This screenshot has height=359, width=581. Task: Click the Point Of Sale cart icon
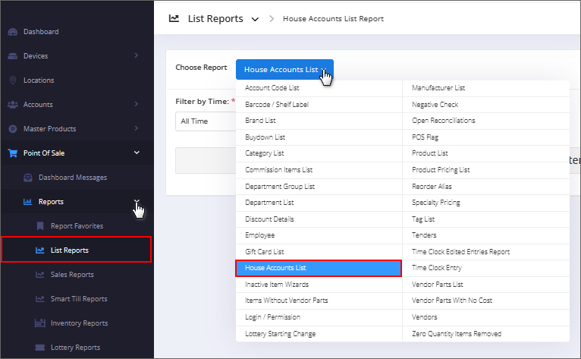point(12,153)
